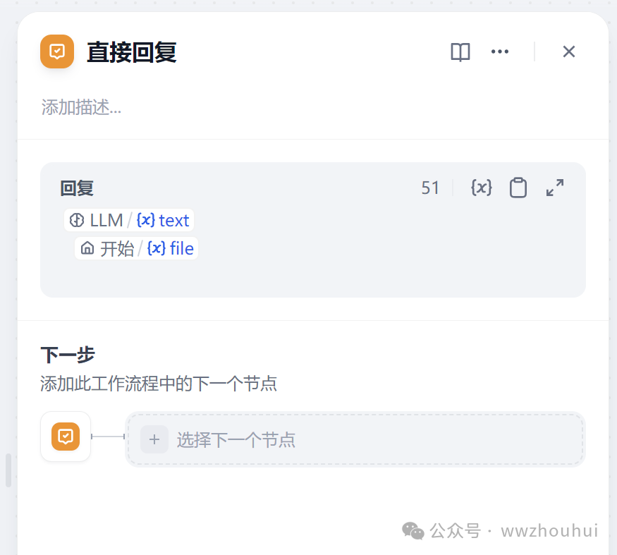Click the 添加描述 description field
The height and width of the screenshot is (555, 617).
(x=81, y=107)
